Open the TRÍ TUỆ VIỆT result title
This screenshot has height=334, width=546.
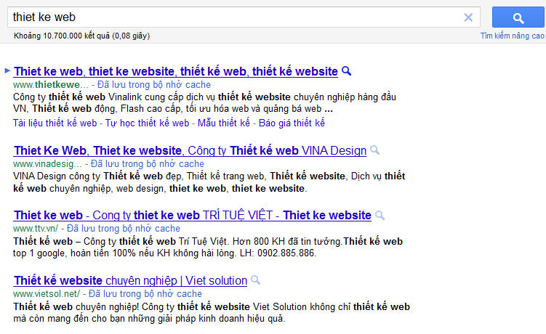[x=193, y=216]
